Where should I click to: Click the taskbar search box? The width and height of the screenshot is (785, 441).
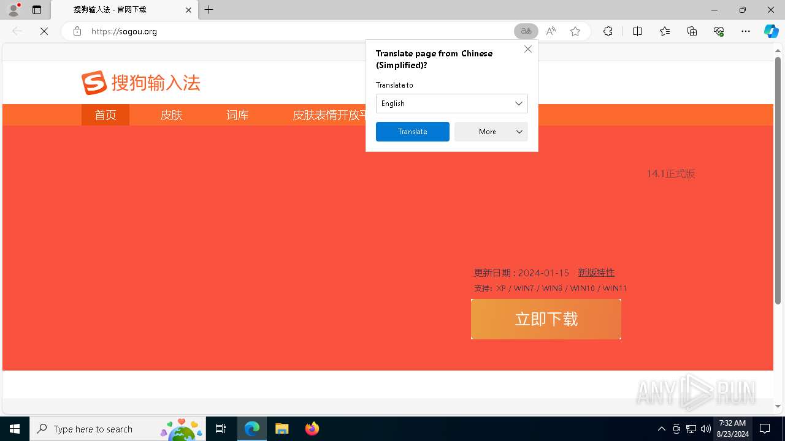118,429
